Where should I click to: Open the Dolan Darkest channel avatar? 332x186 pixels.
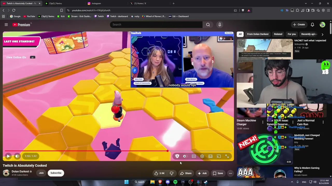click(6, 173)
